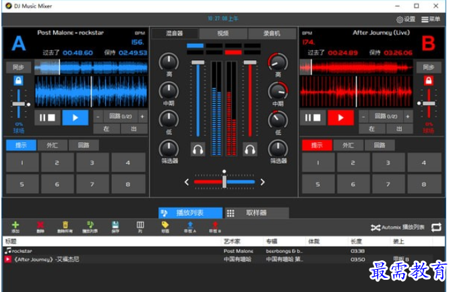The image size is (453, 292).
Task: Click deck B mid EQ knob
Action: click(x=278, y=91)
